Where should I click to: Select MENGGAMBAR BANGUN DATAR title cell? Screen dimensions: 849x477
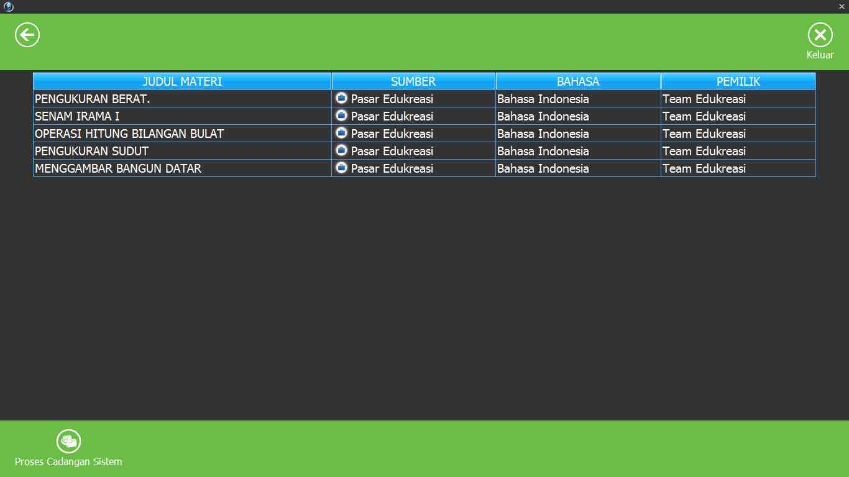click(x=182, y=168)
